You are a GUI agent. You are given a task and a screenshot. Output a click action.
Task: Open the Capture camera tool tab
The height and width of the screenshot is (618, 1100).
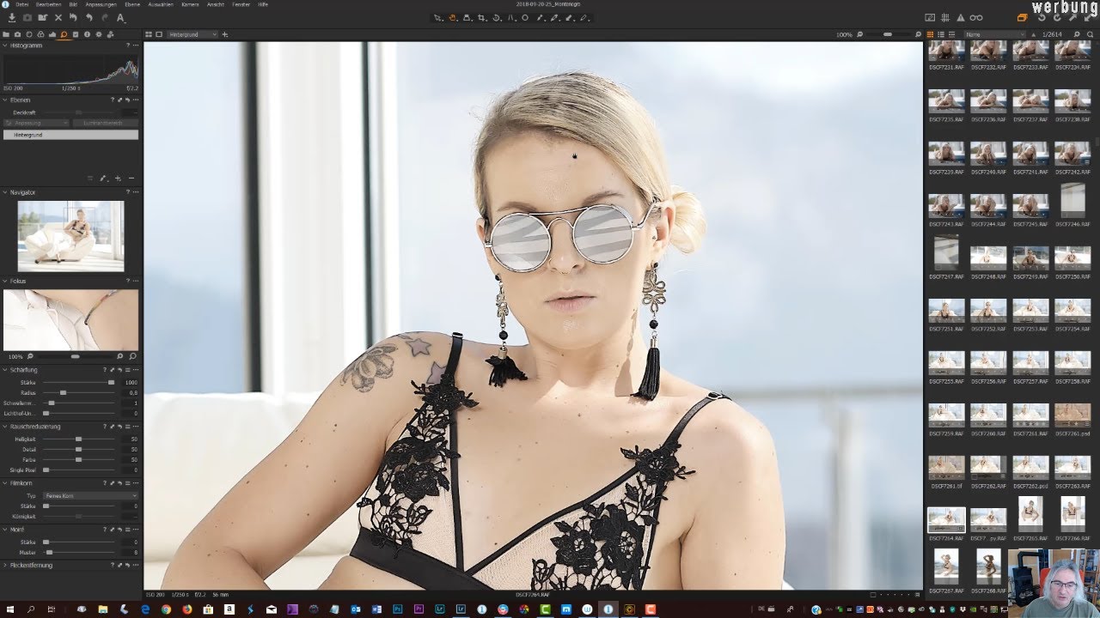point(18,34)
